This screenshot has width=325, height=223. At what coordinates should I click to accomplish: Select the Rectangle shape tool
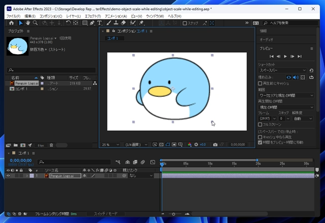(85, 23)
